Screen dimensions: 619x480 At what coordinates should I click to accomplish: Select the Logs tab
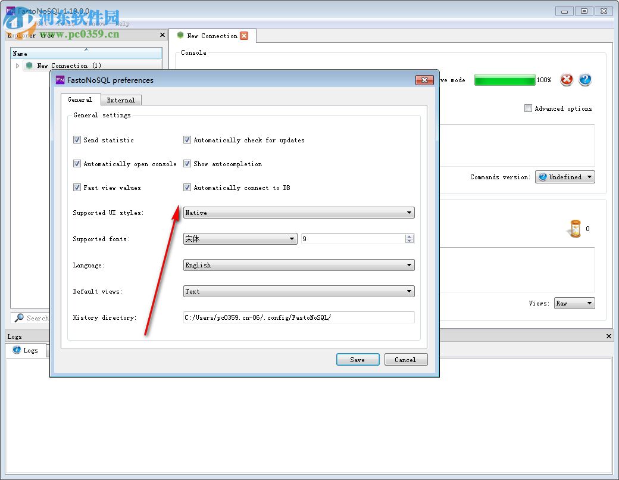26,350
